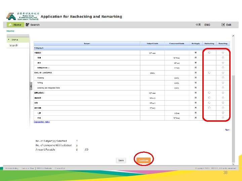Click the scrollbar down arrow
The width and height of the screenshot is (242, 181).
[x=233, y=164]
